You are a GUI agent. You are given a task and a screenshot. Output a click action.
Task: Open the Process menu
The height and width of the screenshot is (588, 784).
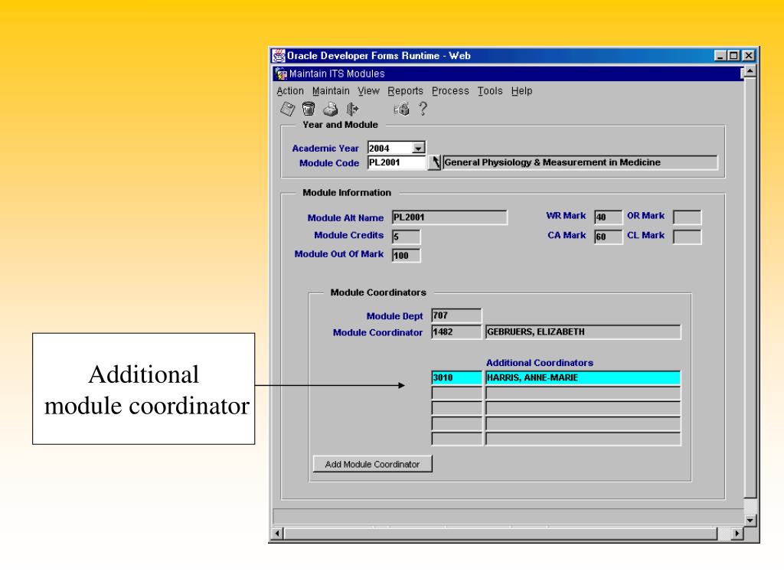point(450,91)
